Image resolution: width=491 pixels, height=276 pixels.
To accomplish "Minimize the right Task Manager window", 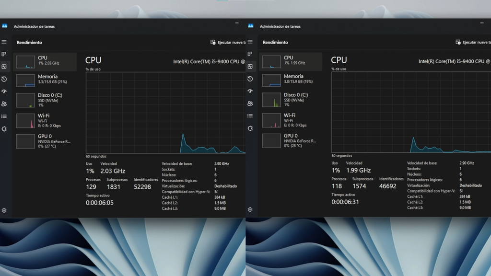I will 482,23.
